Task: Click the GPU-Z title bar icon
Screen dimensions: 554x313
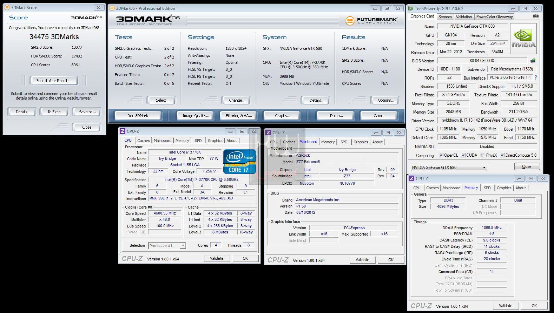Action: coord(411,8)
